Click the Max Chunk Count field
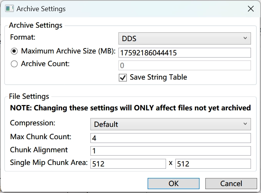The width and height of the screenshot is (261, 193). point(170,138)
